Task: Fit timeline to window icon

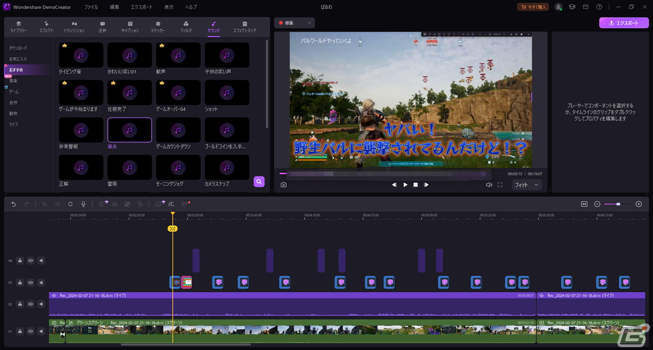Action: click(584, 204)
